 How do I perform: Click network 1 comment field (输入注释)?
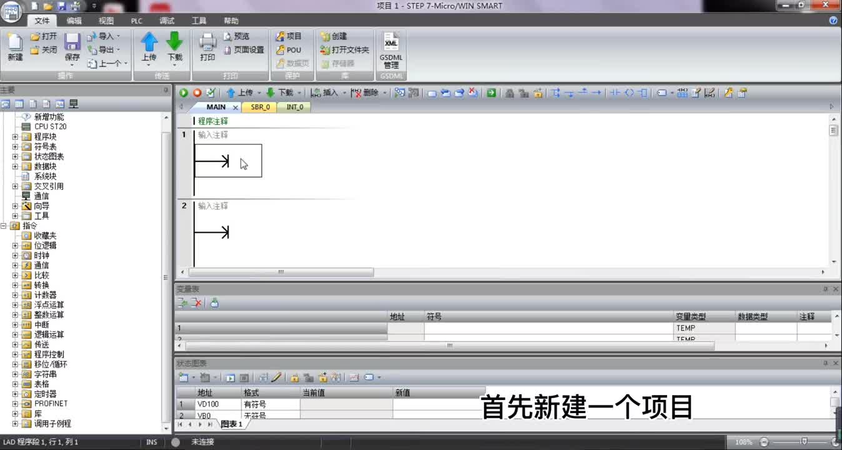(213, 135)
